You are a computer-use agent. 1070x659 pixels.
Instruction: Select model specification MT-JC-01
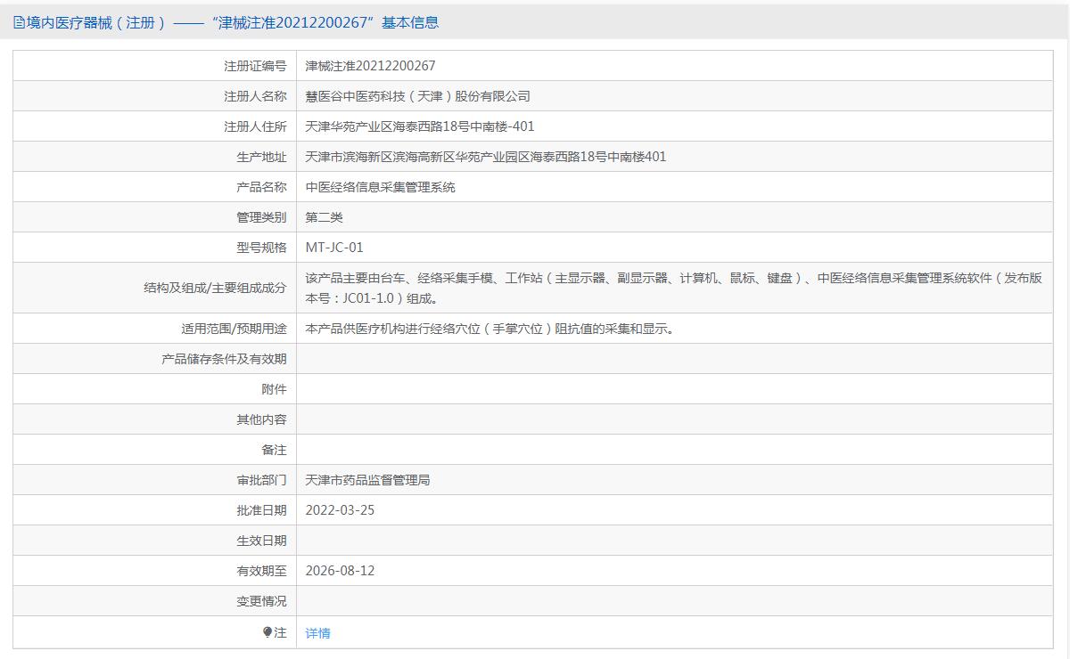334,248
